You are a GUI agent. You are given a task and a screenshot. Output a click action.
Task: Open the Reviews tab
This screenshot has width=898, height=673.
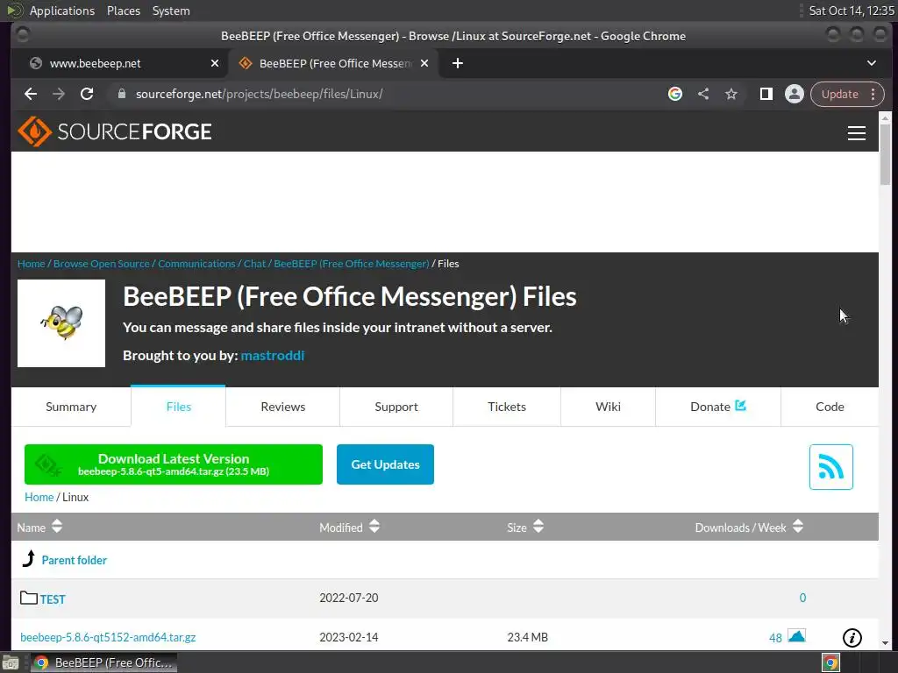[x=283, y=407]
